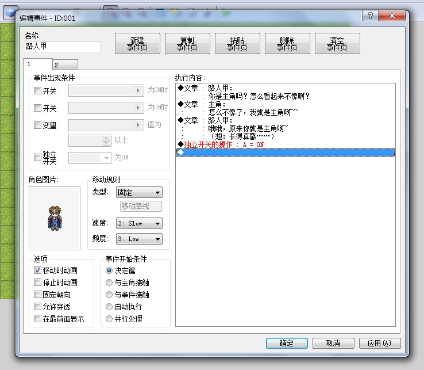The image size is (424, 370).
Task: Confirm with the 确定 button
Action: pos(287,343)
